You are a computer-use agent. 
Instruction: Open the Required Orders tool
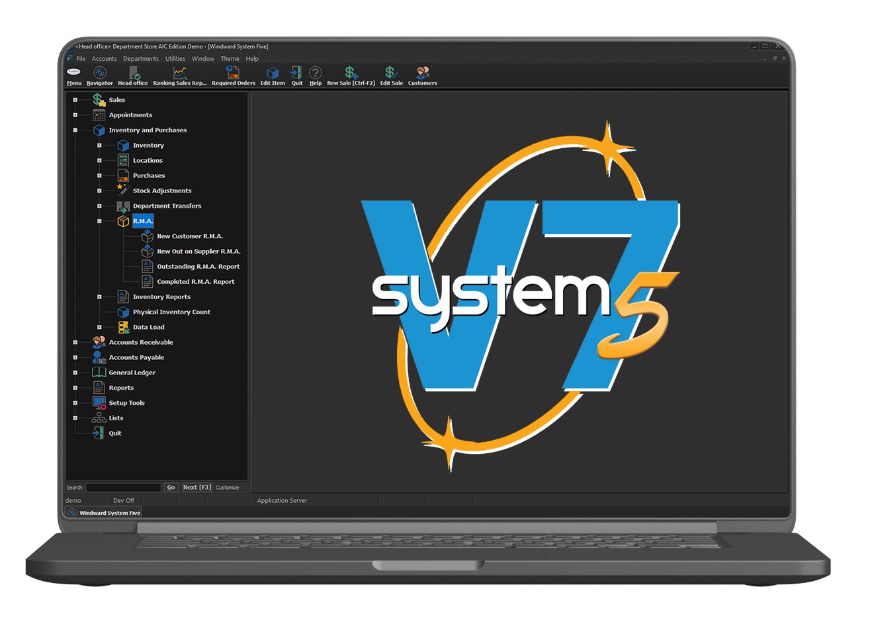point(232,74)
